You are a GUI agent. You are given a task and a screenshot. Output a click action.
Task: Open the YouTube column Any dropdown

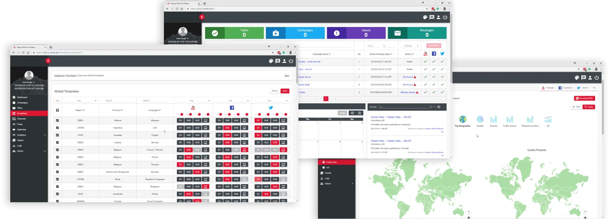[x=193, y=101]
